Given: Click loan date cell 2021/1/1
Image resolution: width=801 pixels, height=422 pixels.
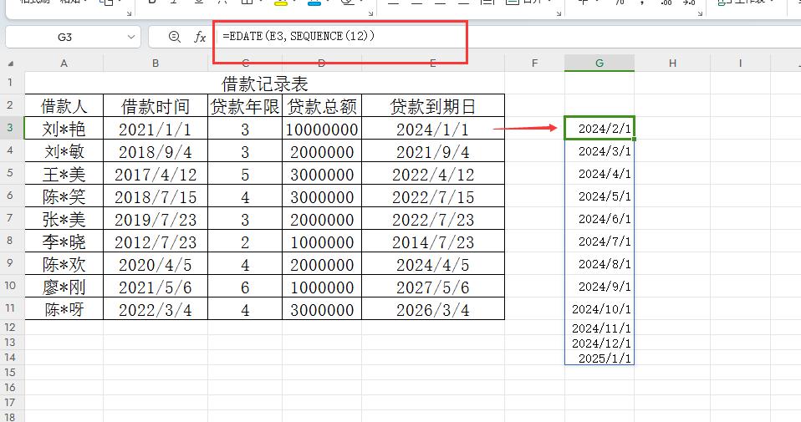Looking at the screenshot, I should coord(156,129).
